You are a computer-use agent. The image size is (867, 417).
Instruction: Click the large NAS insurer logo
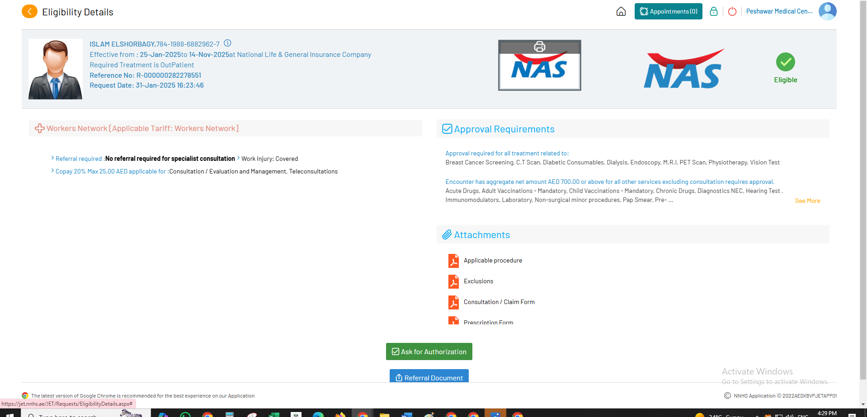tap(684, 68)
